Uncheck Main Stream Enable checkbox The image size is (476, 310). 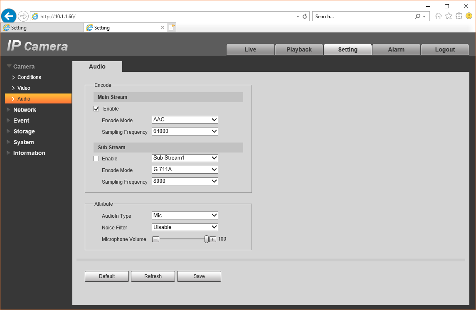coord(96,108)
